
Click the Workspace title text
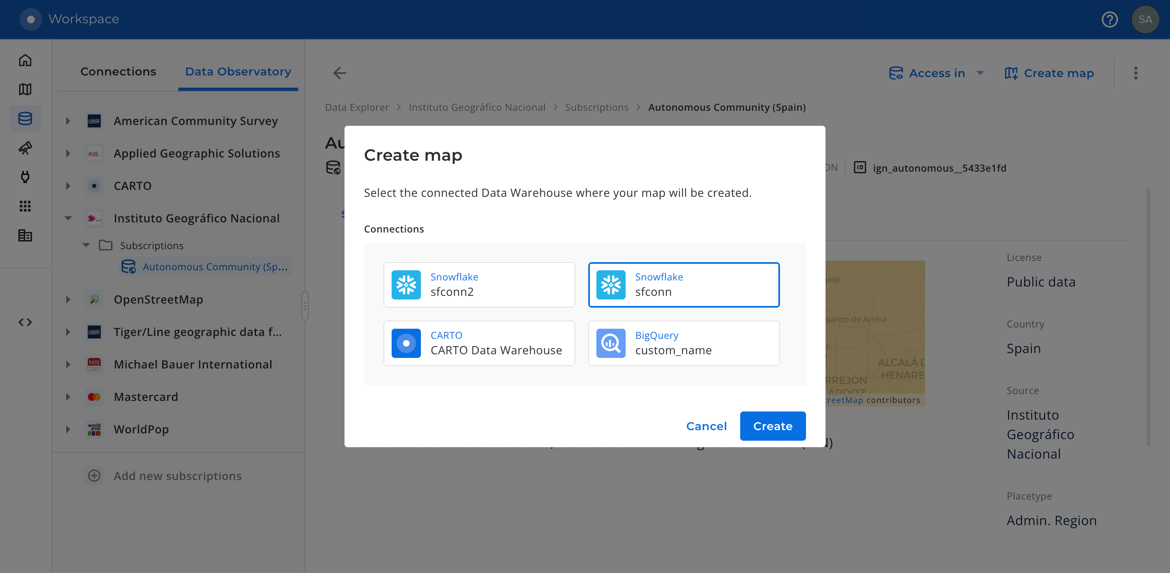(x=84, y=19)
